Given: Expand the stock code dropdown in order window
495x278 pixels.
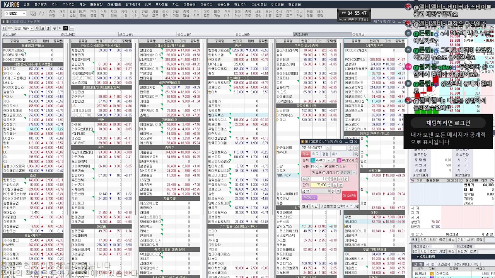Looking at the screenshot, I should (x=329, y=160).
